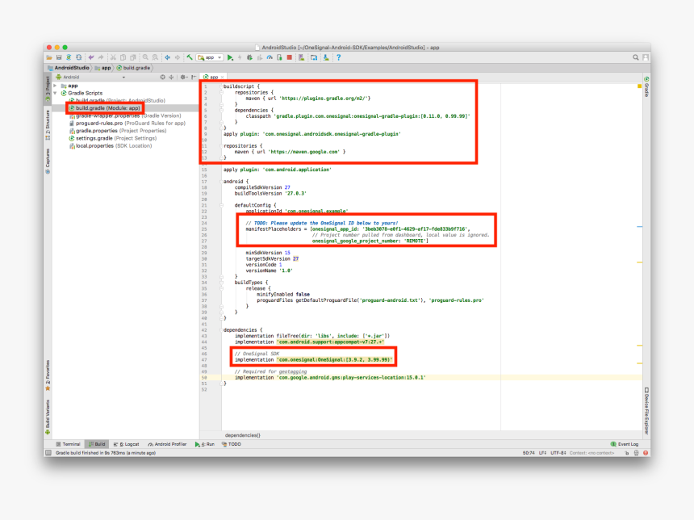This screenshot has height=520, width=694.
Task: Expand the app folder in project tree
Action: pos(55,86)
